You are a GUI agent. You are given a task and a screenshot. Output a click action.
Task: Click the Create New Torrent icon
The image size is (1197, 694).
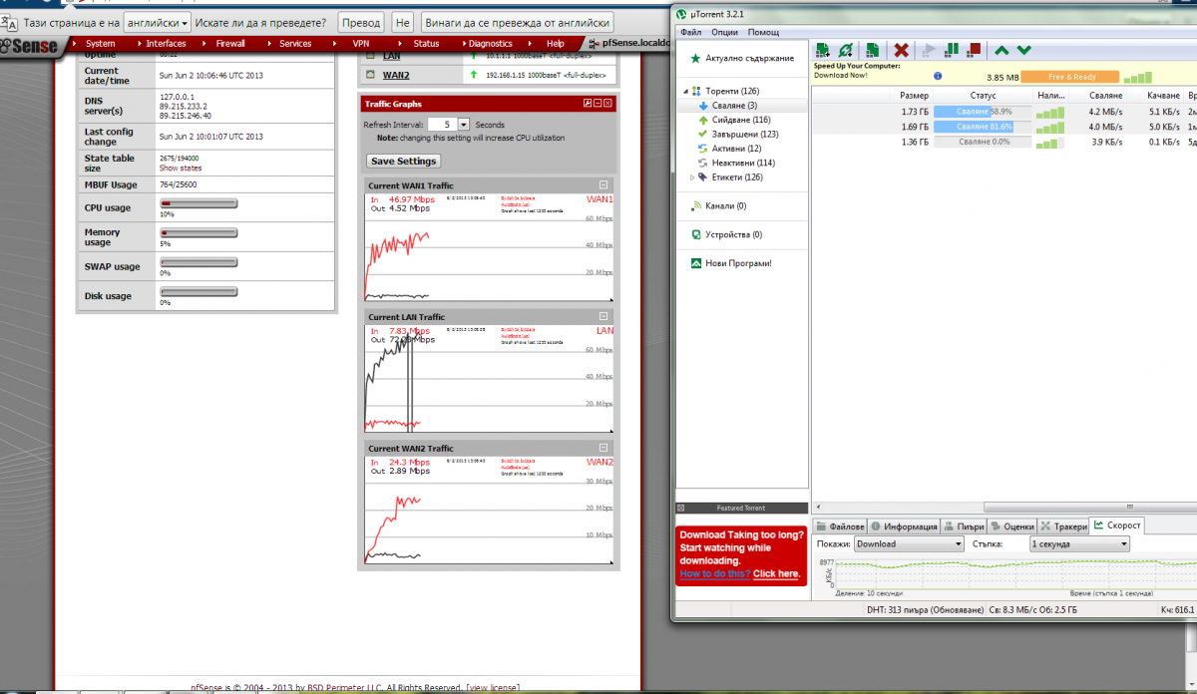click(x=872, y=50)
